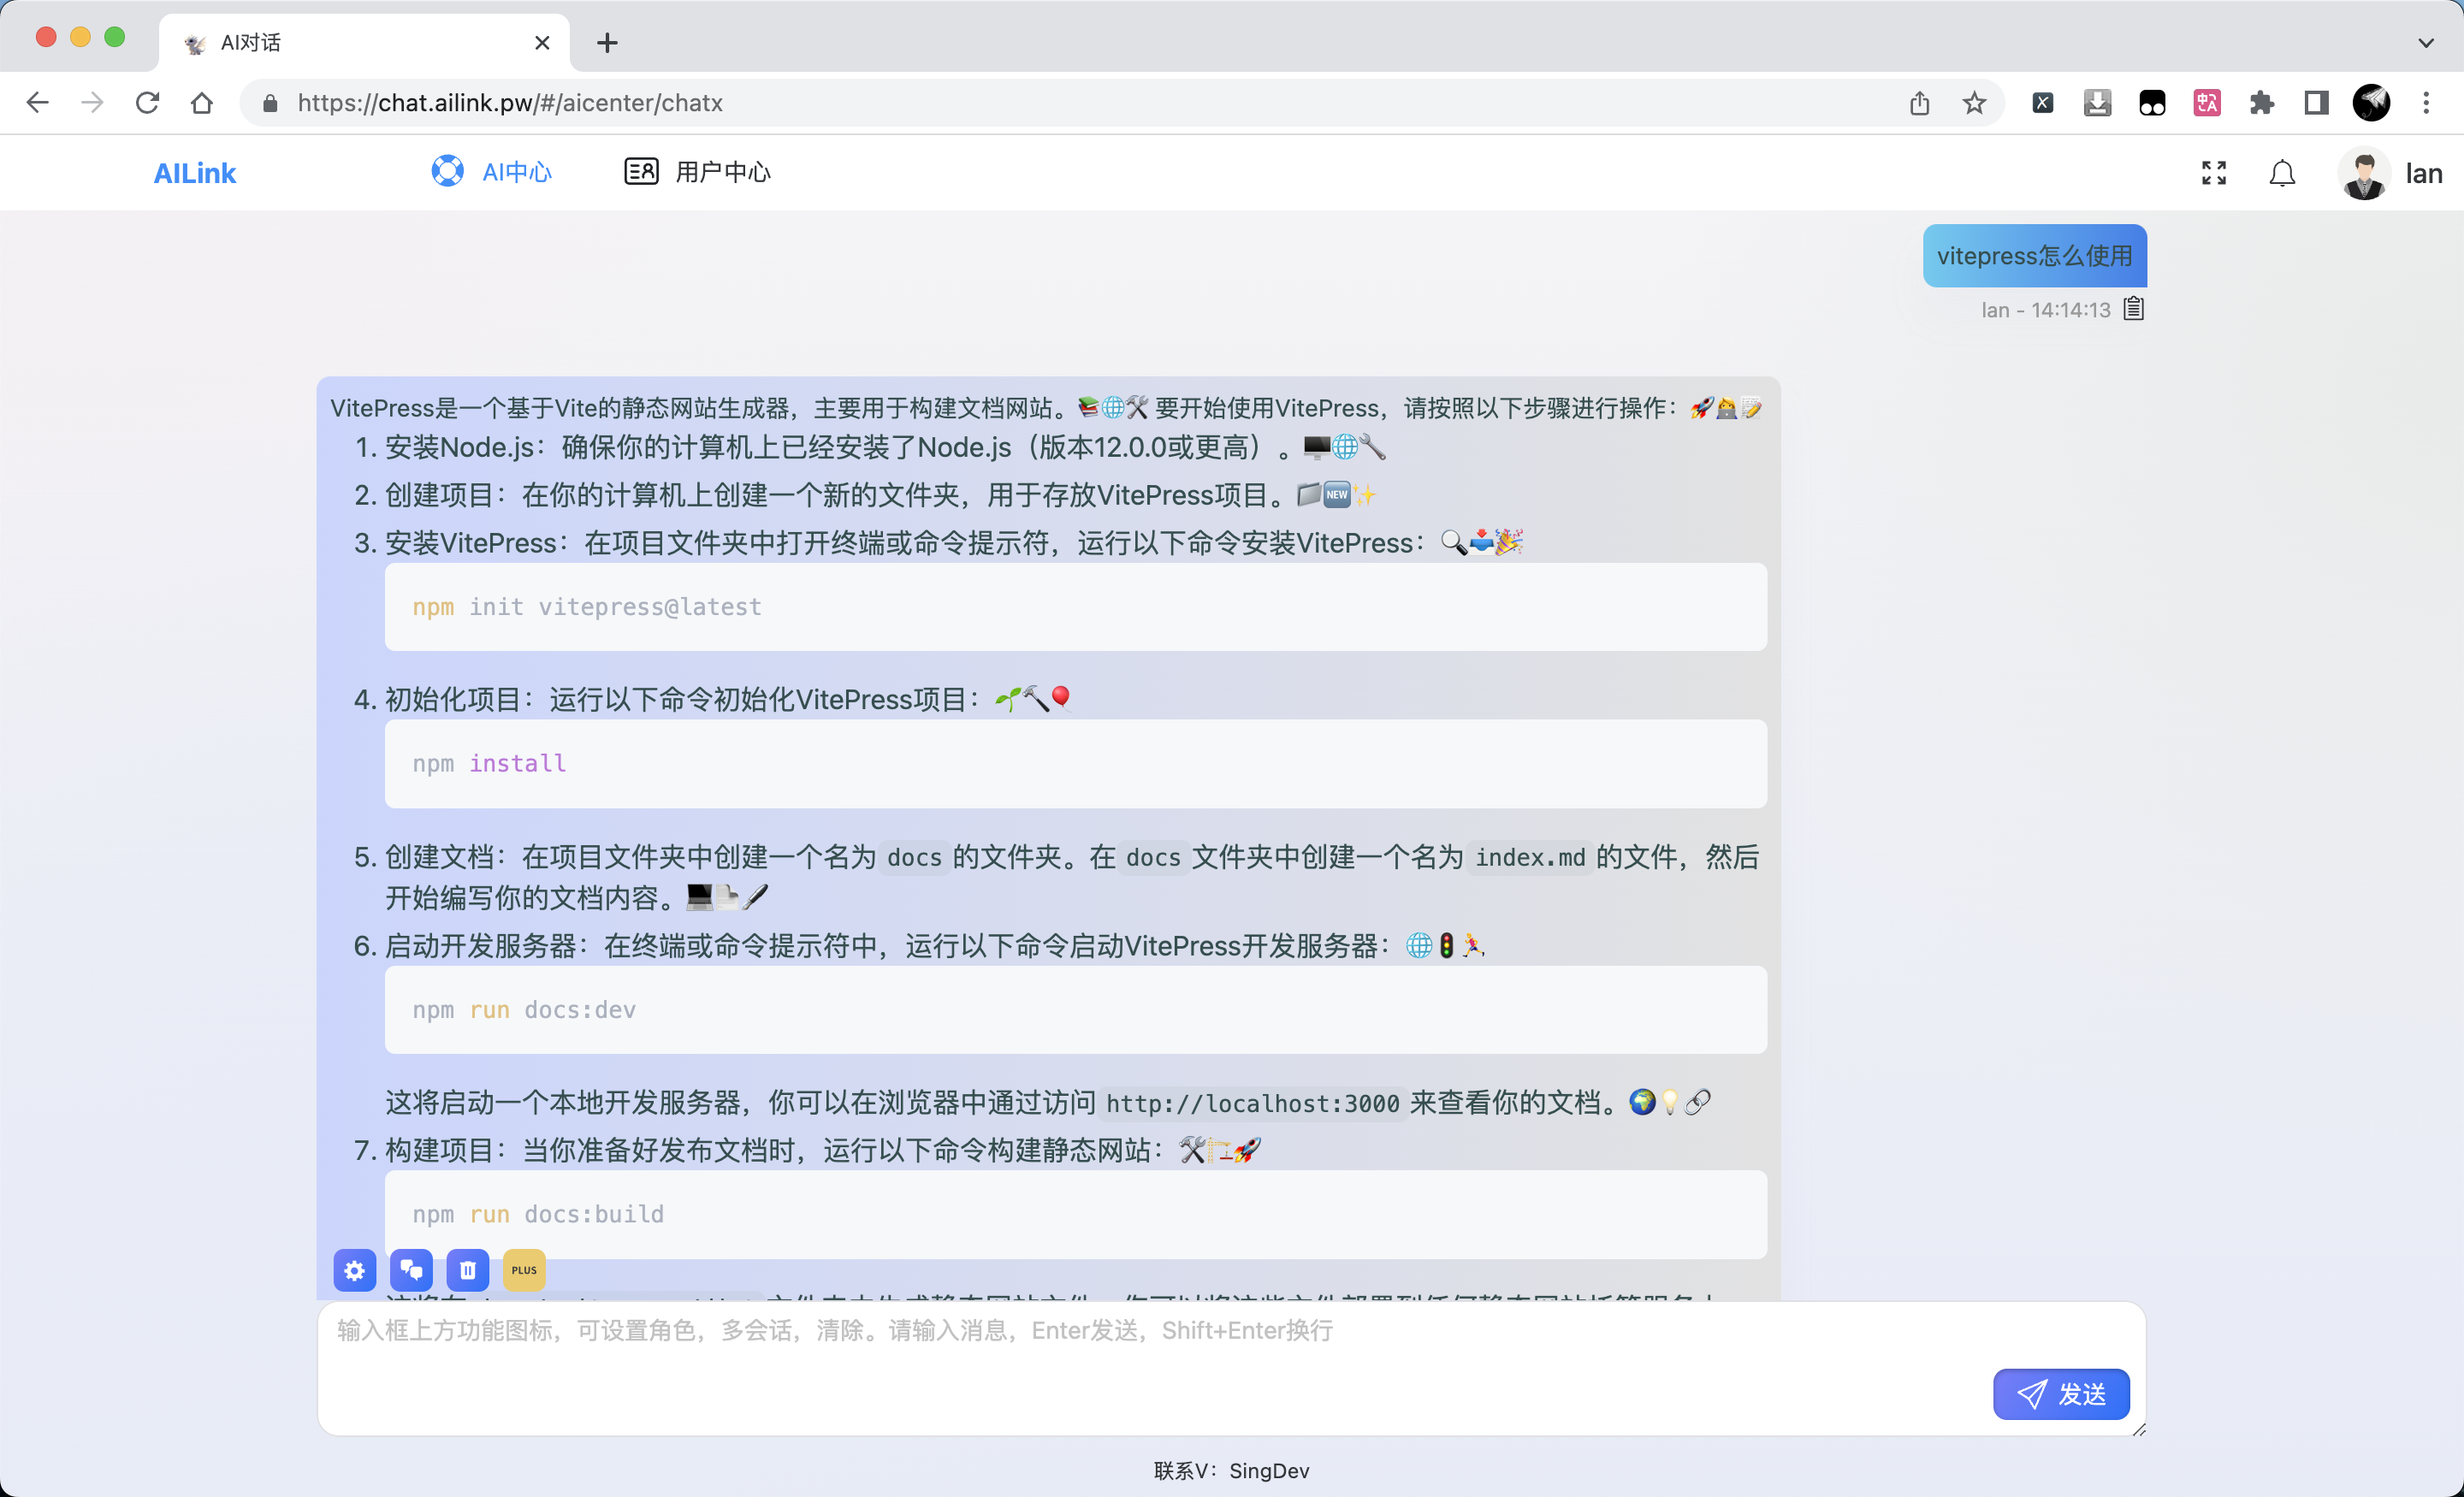Image resolution: width=2464 pixels, height=1497 pixels.
Task: Click the npm run docs:dev code block
Action: coord(1075,1010)
